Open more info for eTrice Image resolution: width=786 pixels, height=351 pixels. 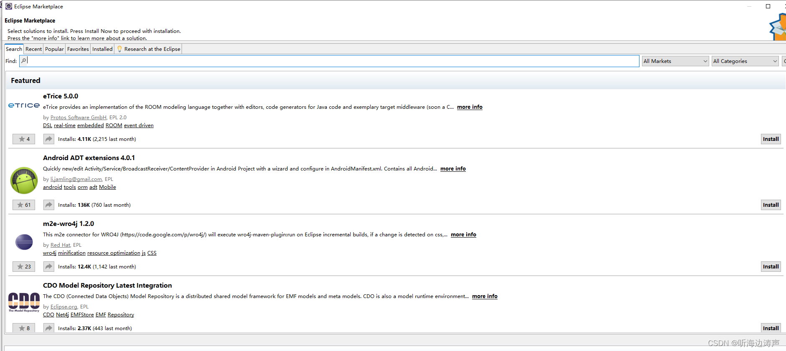coord(470,107)
